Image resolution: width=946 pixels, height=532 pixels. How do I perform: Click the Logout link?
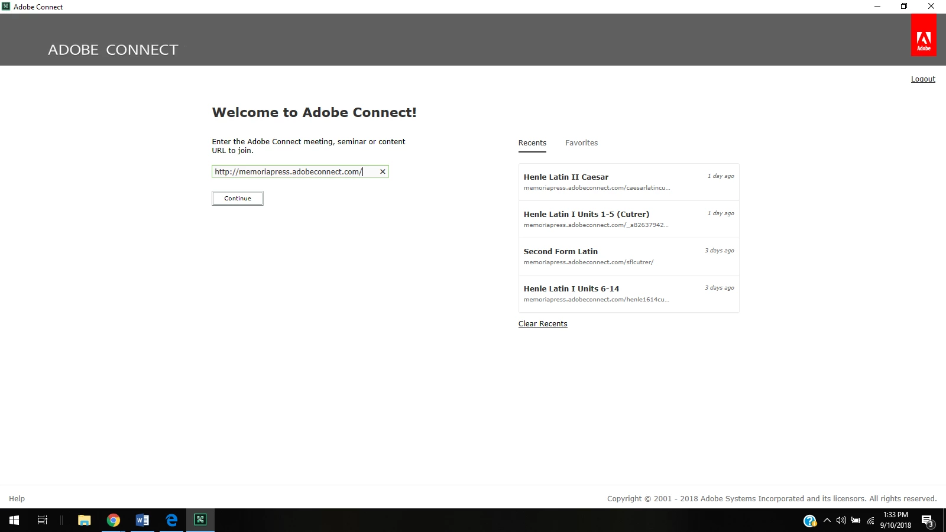[923, 79]
